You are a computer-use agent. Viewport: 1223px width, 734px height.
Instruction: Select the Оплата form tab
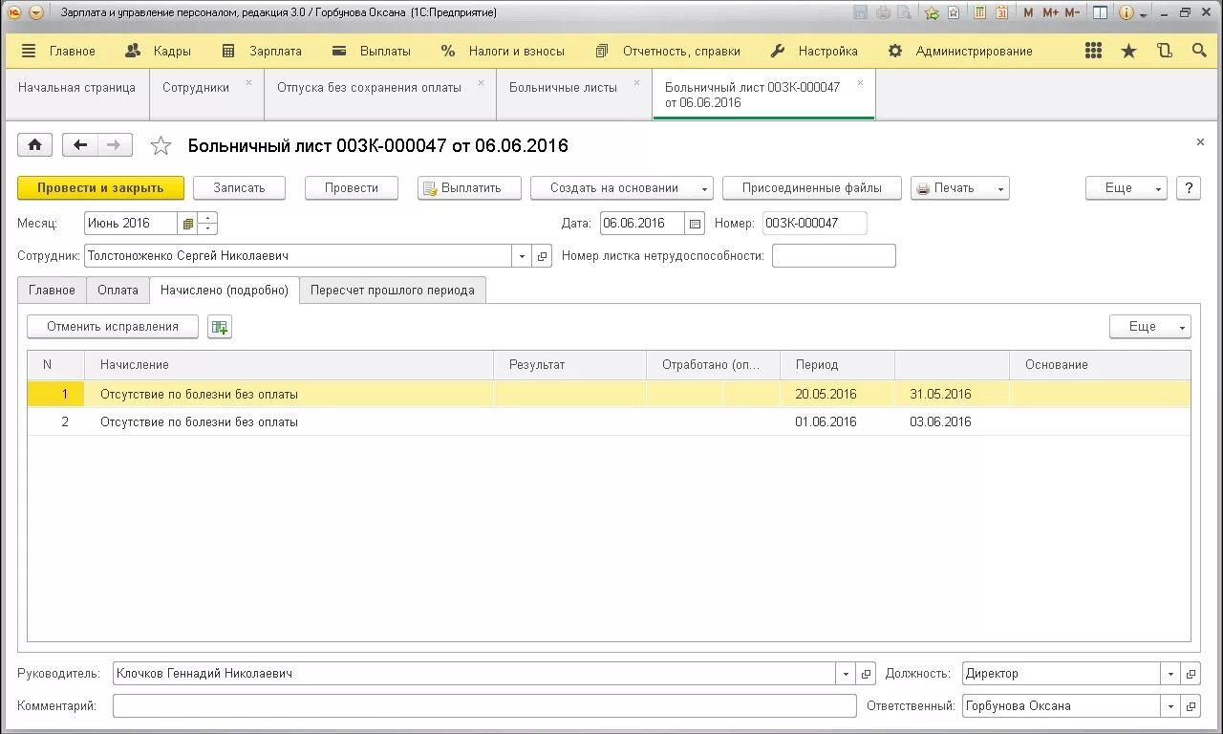tap(118, 291)
